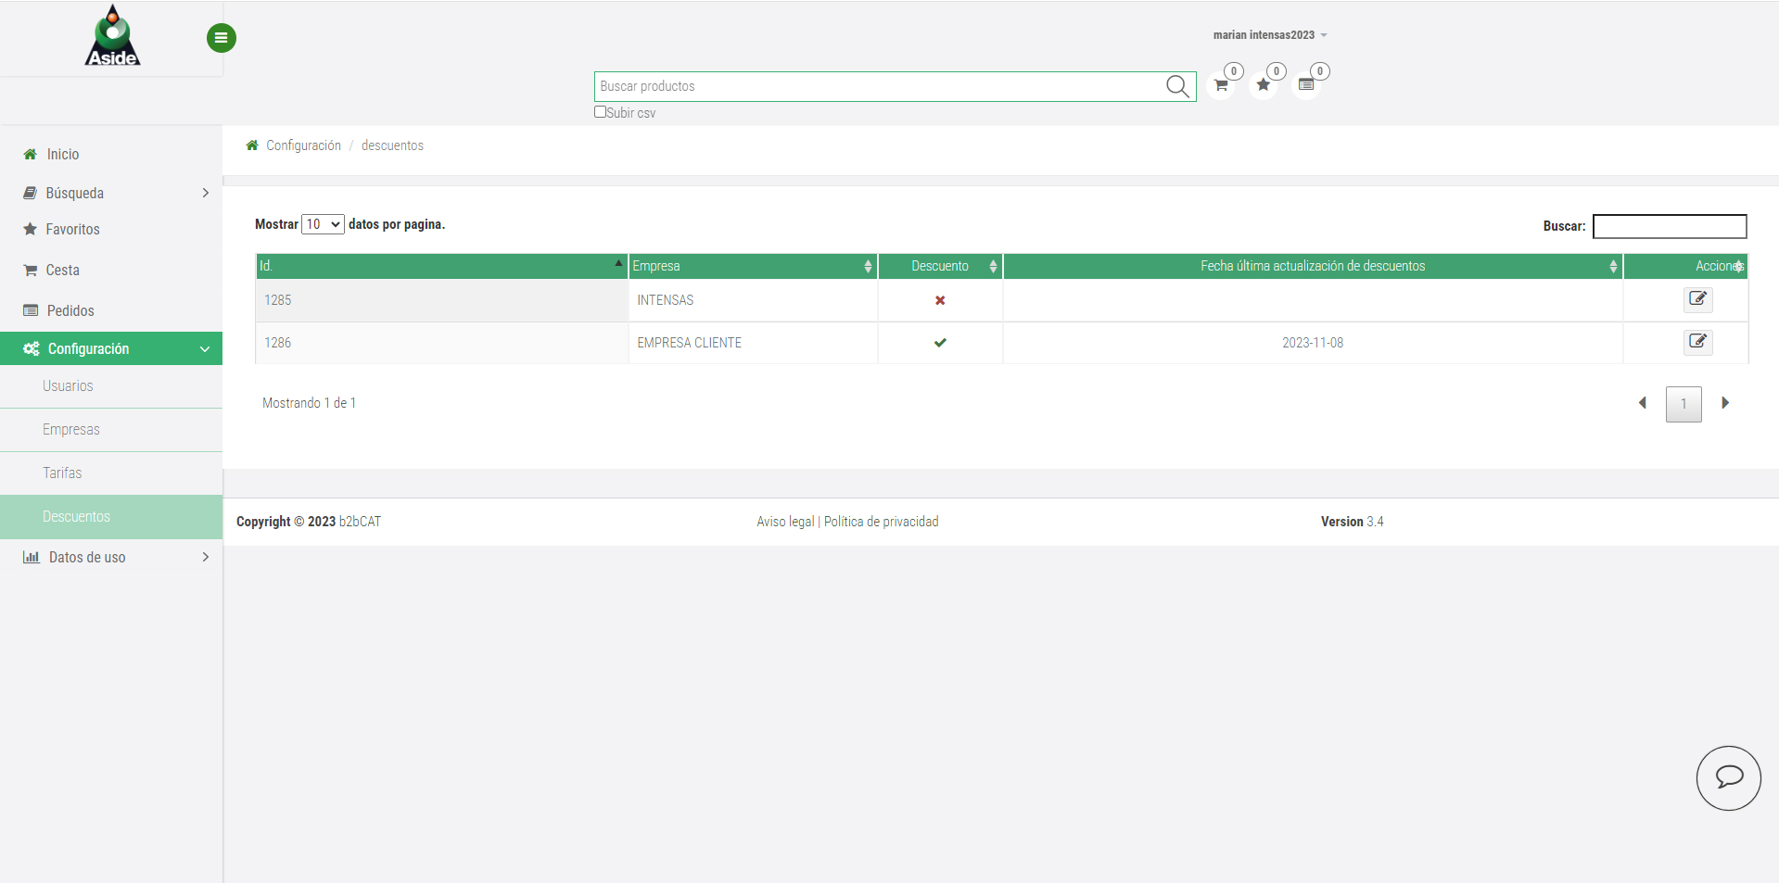The image size is (1779, 883).
Task: Click the Buscar table filter field
Action: click(x=1669, y=226)
